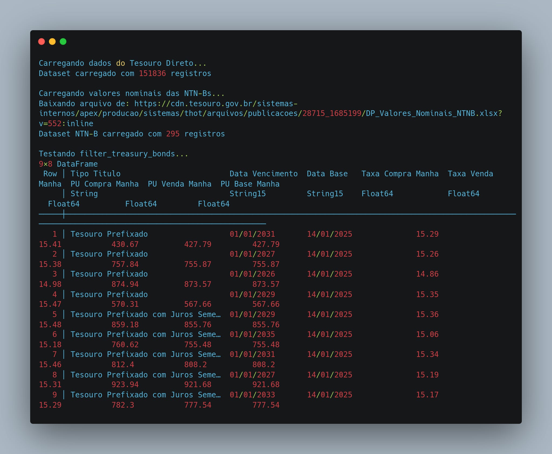Viewport: 552px width, 454px height.
Task: Click the yellow minimize window button
Action: [52, 42]
